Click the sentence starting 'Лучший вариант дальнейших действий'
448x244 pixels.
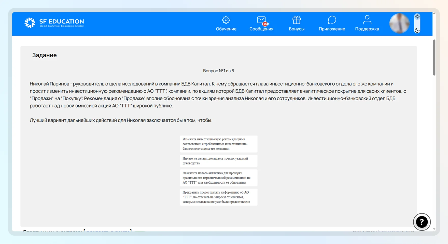(x=121, y=120)
